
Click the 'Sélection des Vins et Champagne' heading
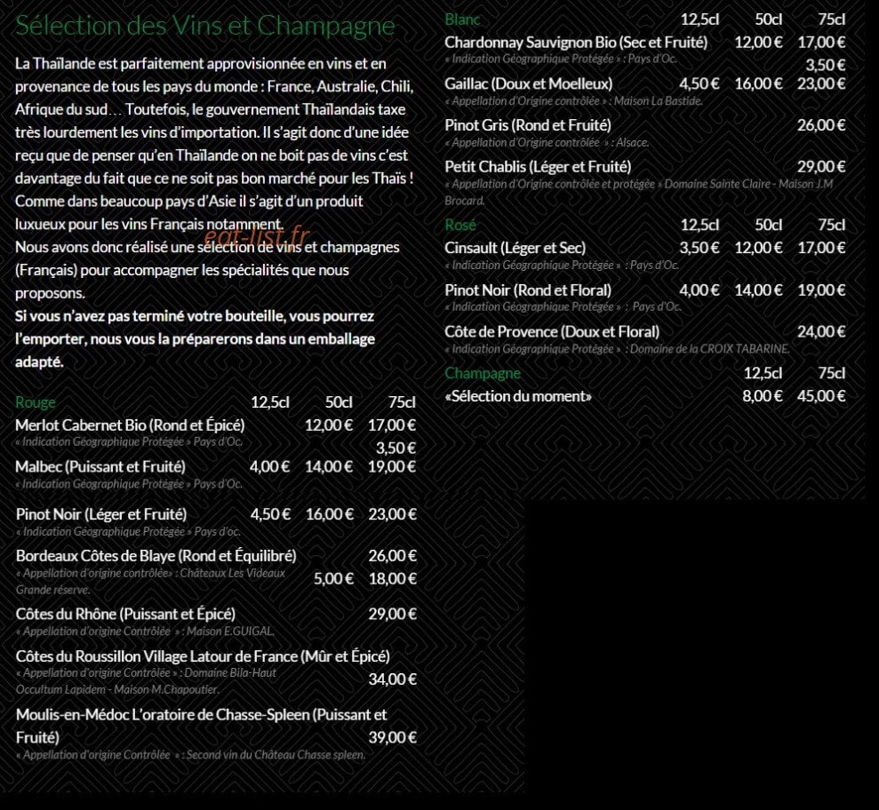pos(205,26)
